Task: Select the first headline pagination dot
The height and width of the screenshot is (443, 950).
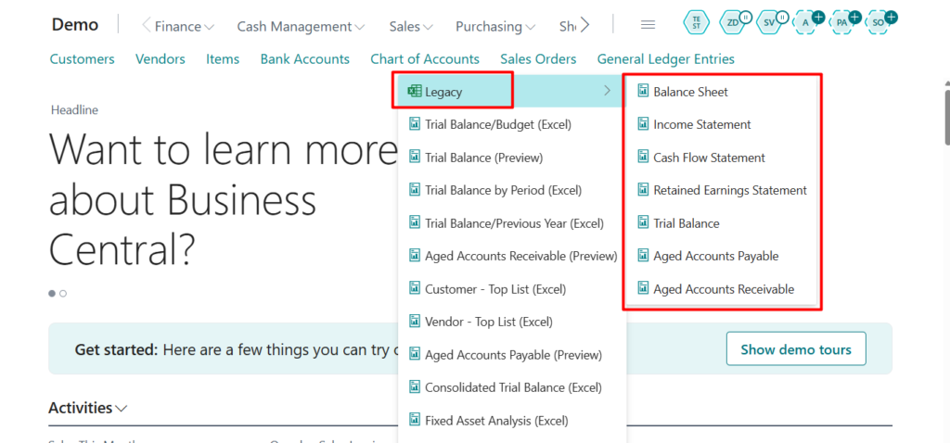Action: click(x=52, y=294)
